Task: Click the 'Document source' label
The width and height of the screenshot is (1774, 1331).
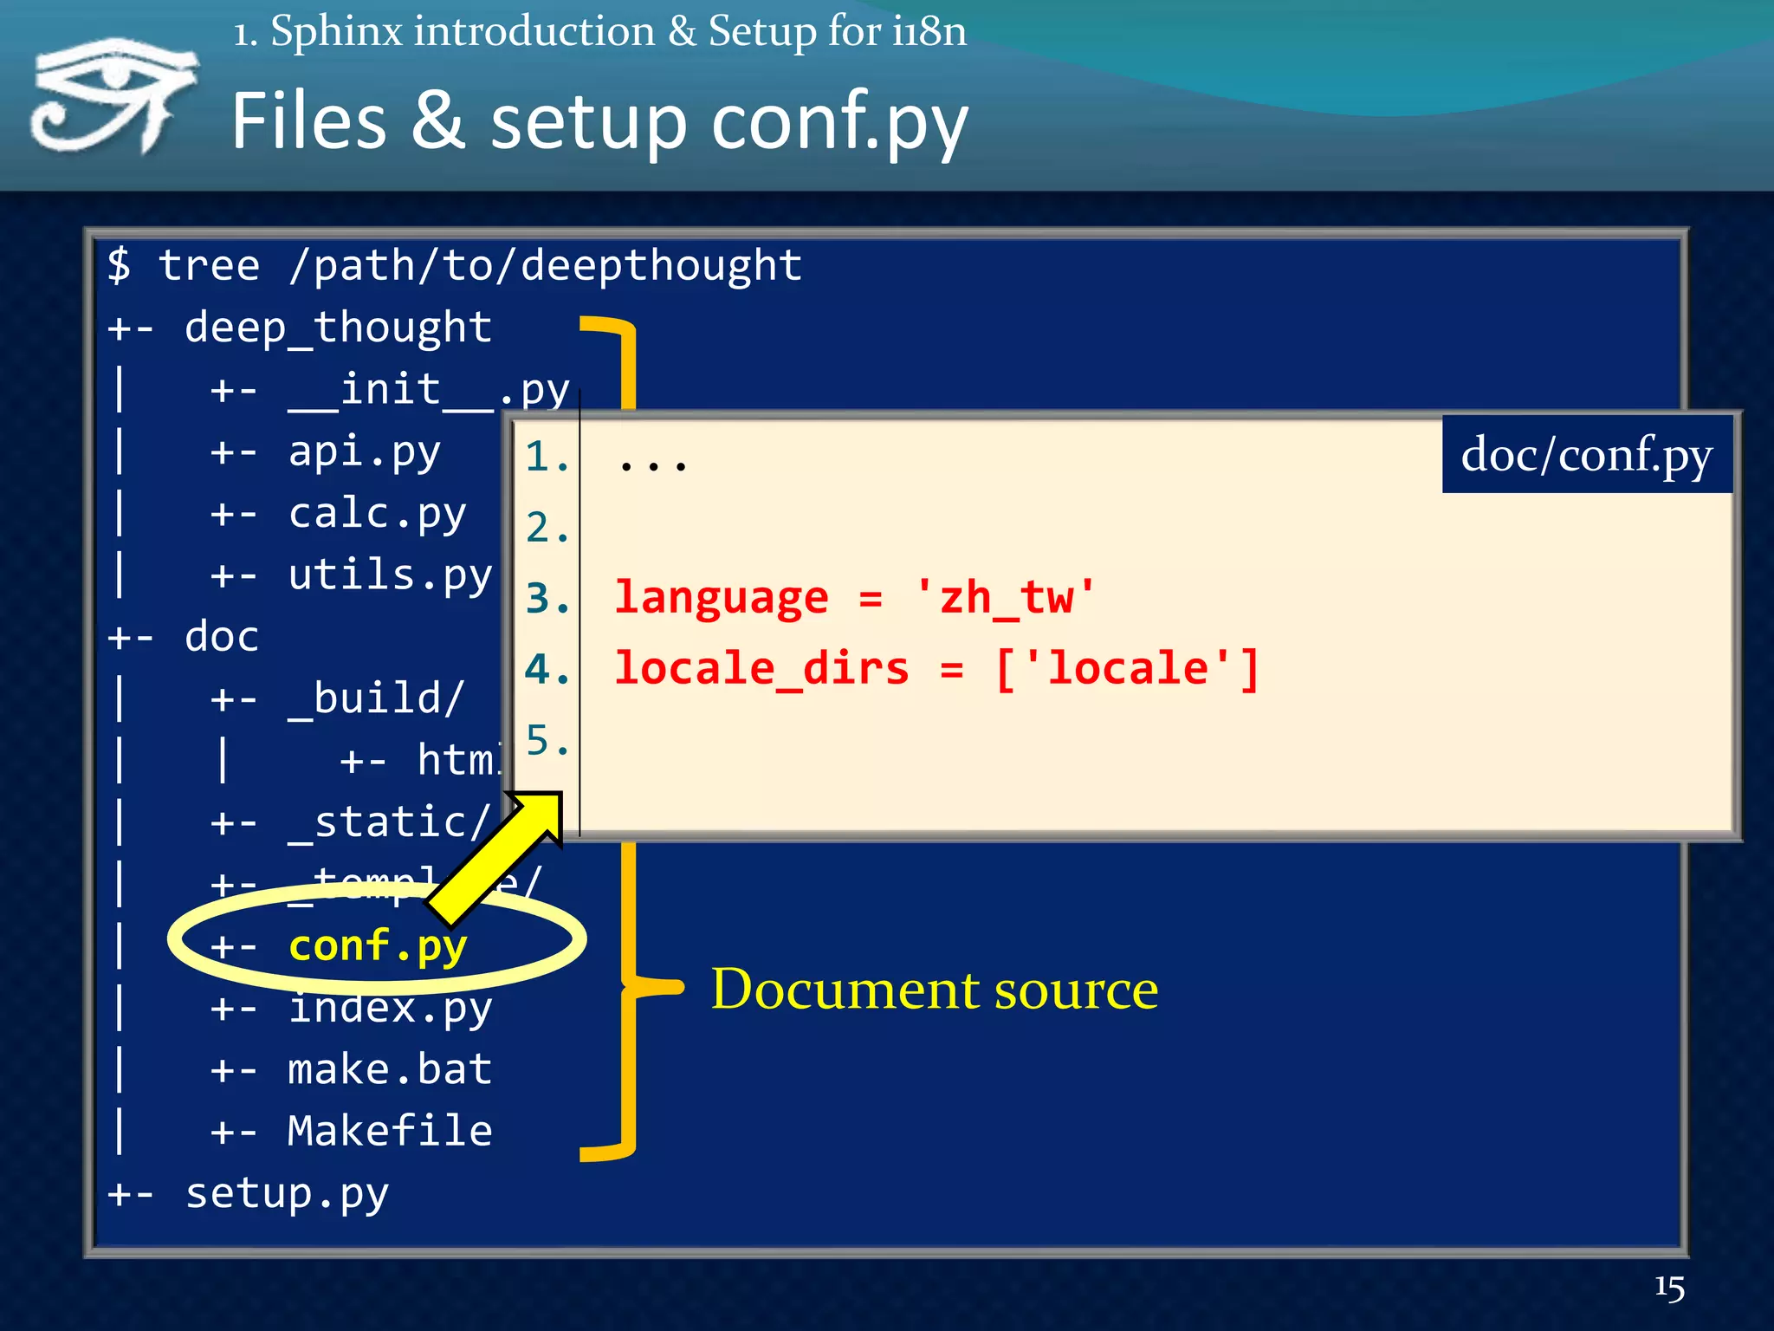Action: [935, 988]
